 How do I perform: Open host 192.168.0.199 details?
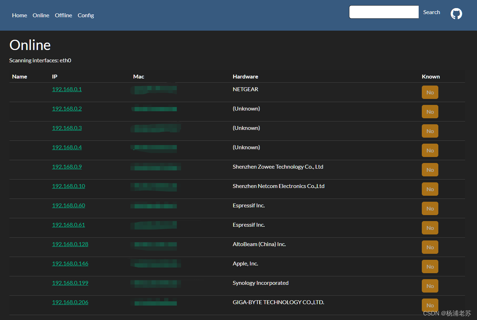70,283
